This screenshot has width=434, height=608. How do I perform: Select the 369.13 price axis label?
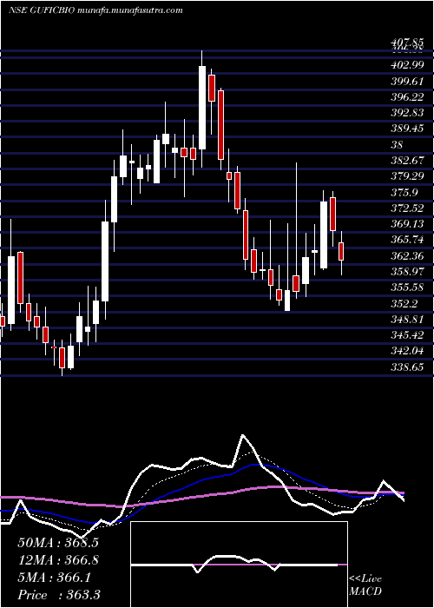click(408, 224)
